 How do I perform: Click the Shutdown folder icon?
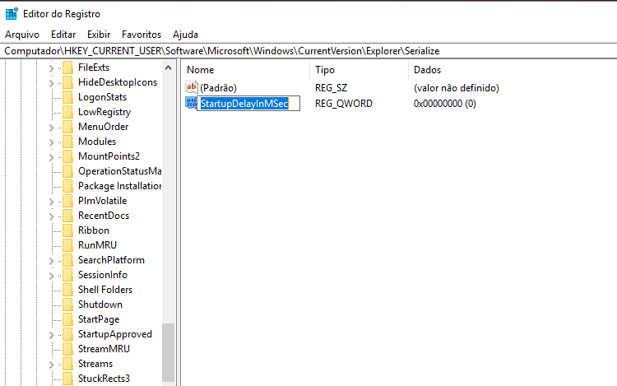point(67,305)
